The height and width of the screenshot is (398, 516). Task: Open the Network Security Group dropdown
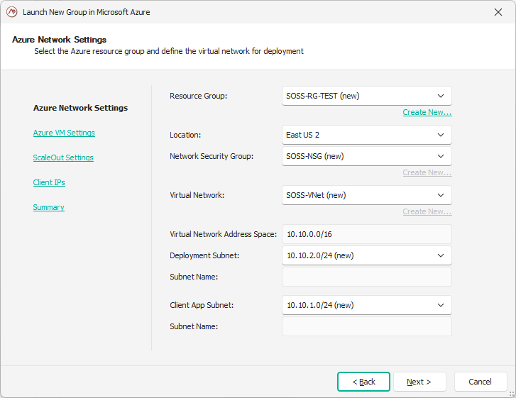pyautogui.click(x=367, y=156)
